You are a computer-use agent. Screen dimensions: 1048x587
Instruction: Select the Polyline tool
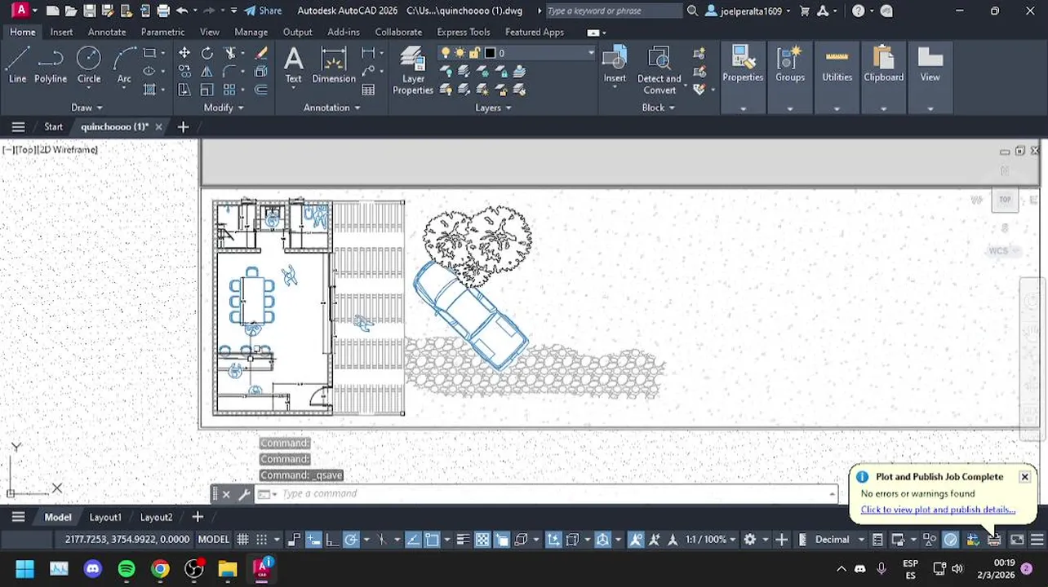point(51,65)
